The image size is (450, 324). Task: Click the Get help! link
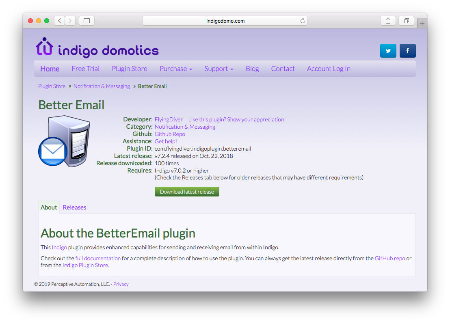166,141
